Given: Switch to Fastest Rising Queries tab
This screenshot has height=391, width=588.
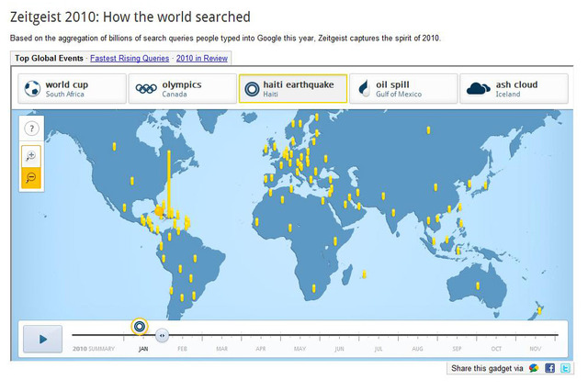Looking at the screenshot, I should coord(130,58).
